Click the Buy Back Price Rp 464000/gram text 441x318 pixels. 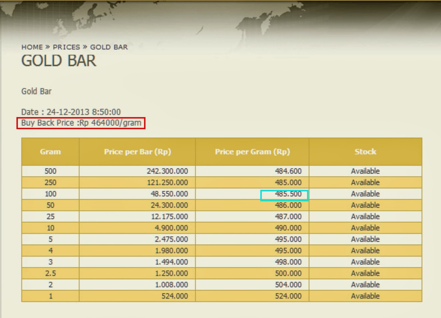81,123
